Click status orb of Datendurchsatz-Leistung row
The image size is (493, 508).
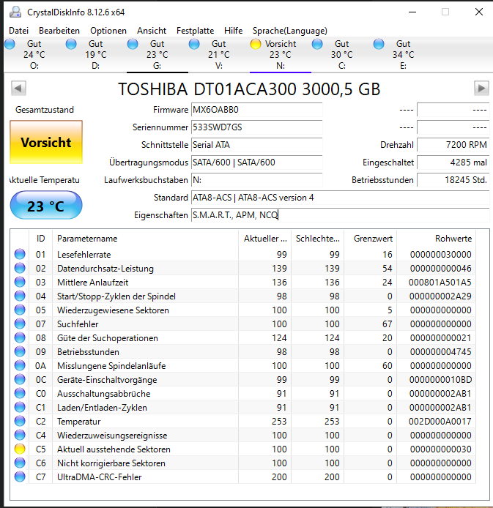[20, 268]
